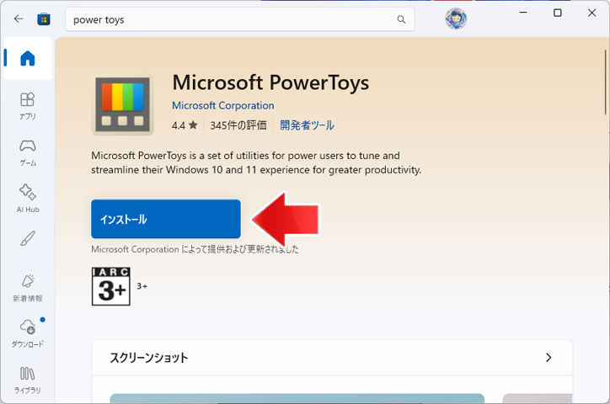
Task: Open ライブラリ (Library) page
Action: point(28,380)
